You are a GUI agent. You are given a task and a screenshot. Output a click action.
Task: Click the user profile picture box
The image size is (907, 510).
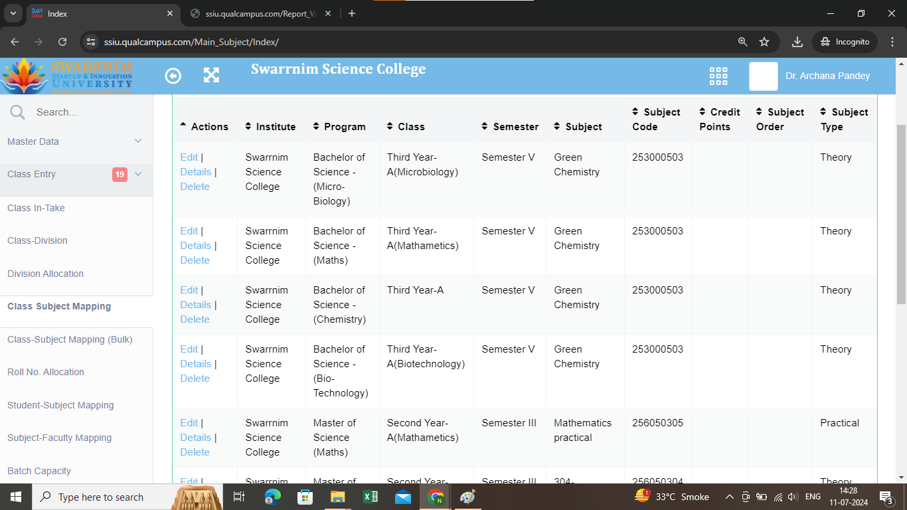(x=764, y=76)
